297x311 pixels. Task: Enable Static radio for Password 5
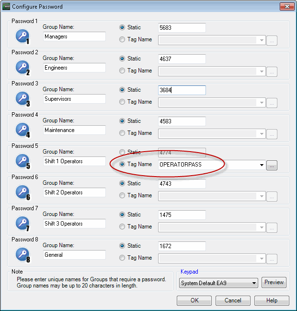point(122,152)
